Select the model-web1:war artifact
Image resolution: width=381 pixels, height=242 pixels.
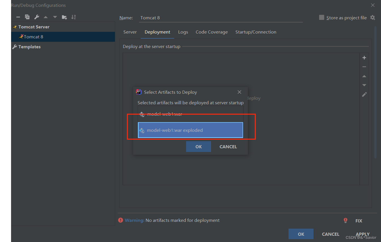click(190, 114)
